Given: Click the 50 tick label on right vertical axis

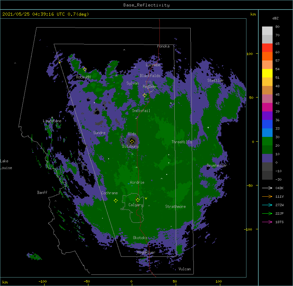Looking at the screenshot, I should point(251,97).
